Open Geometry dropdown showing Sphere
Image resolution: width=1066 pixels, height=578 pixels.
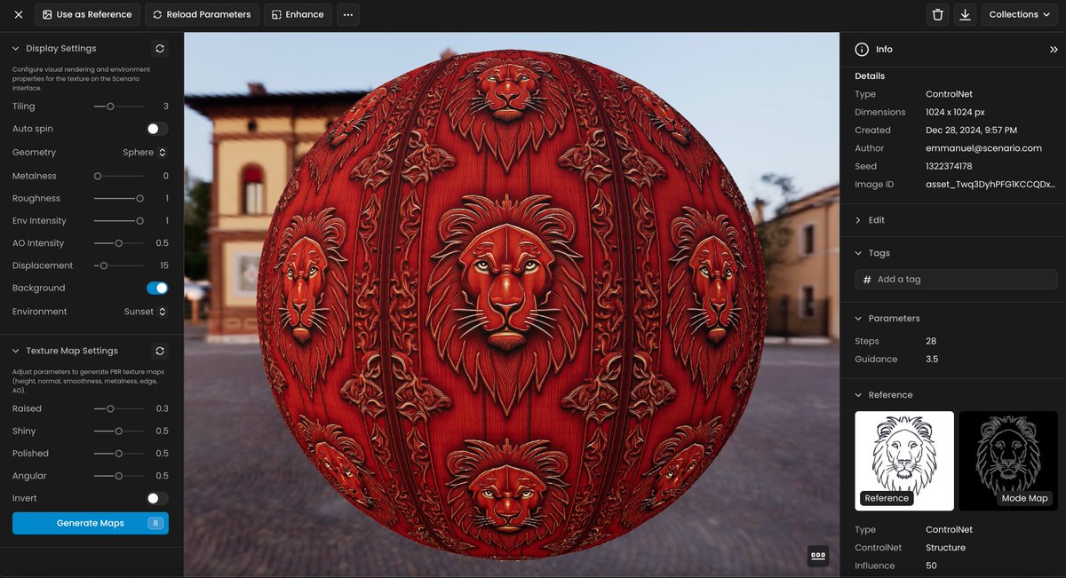point(145,153)
